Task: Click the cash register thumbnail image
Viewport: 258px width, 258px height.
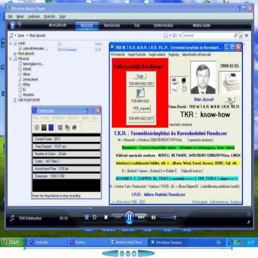Action: (x=230, y=82)
